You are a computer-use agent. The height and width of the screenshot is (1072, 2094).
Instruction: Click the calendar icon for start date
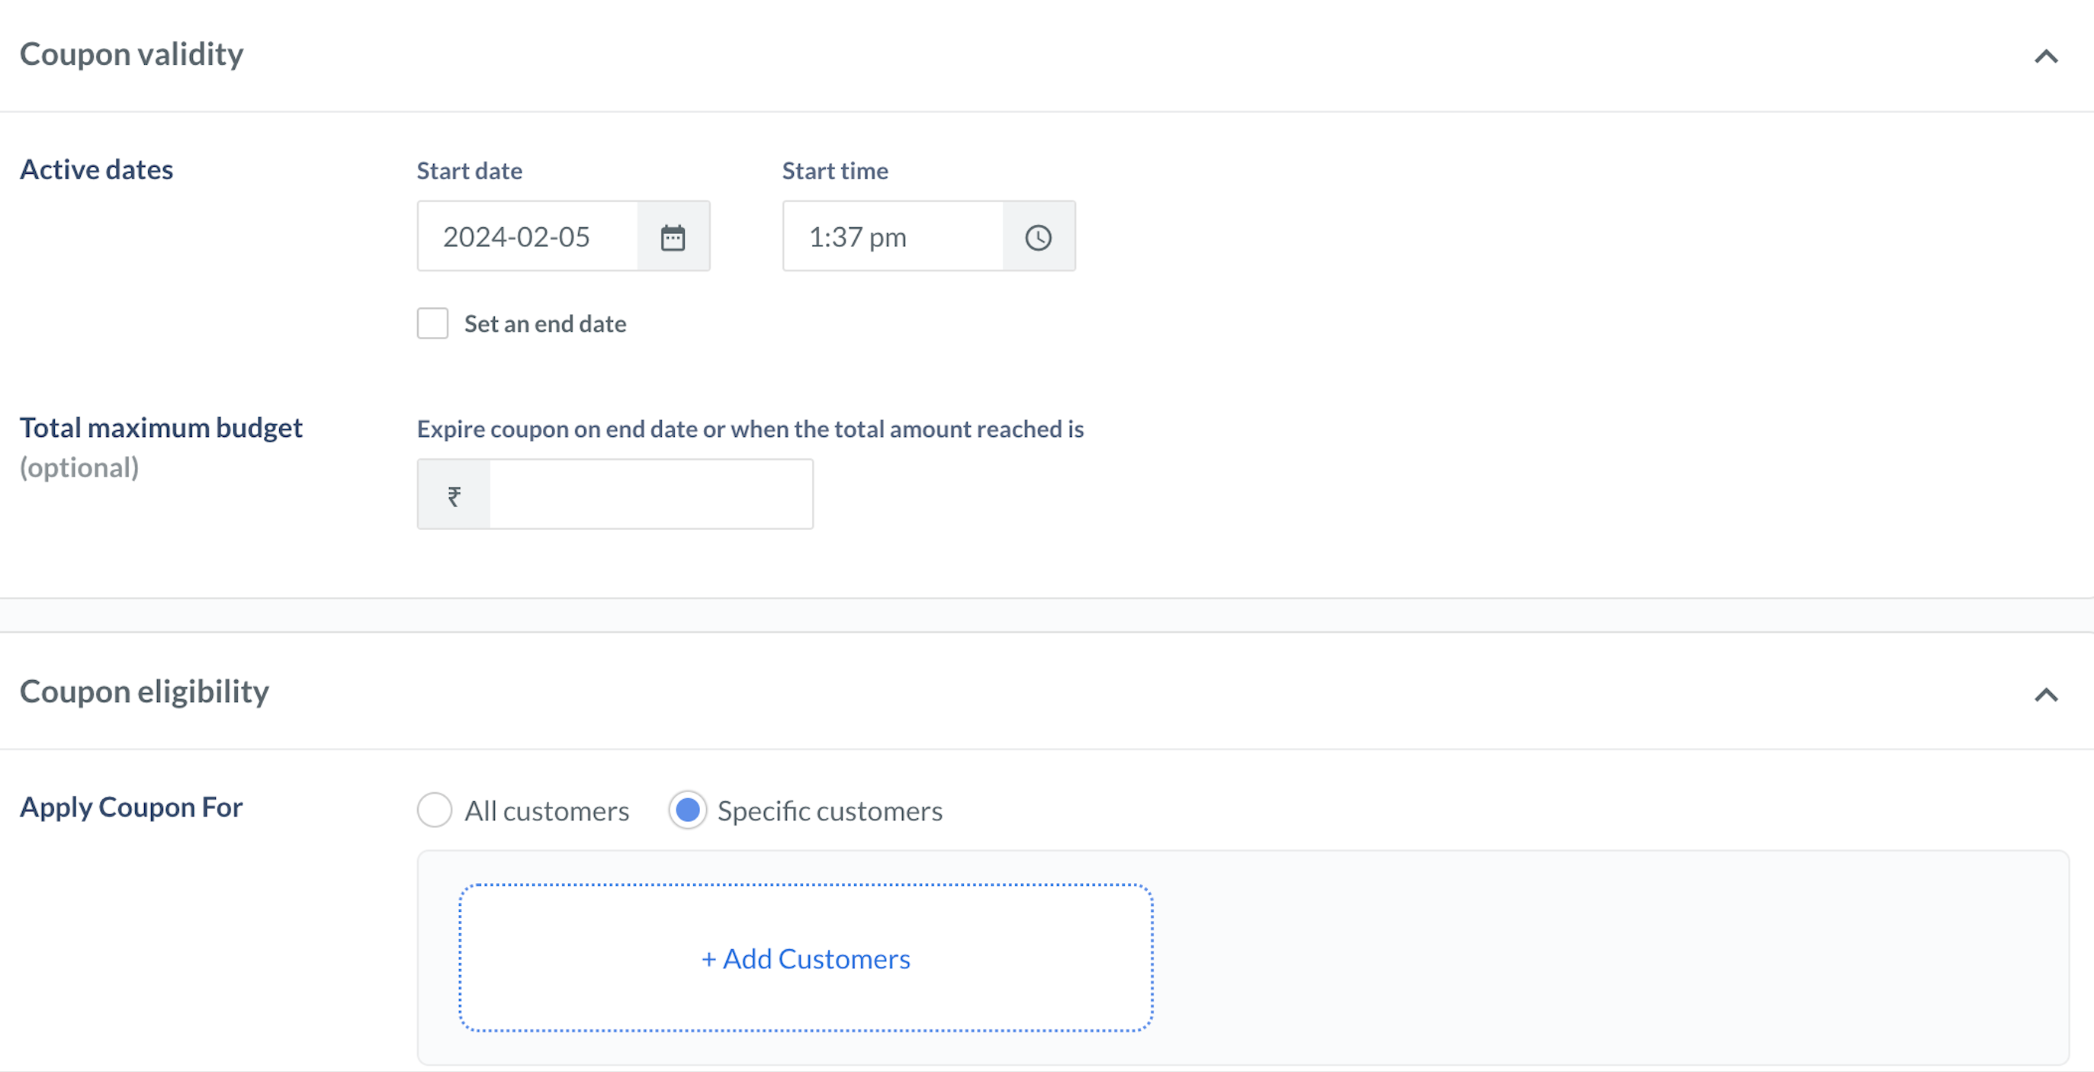tap(673, 235)
